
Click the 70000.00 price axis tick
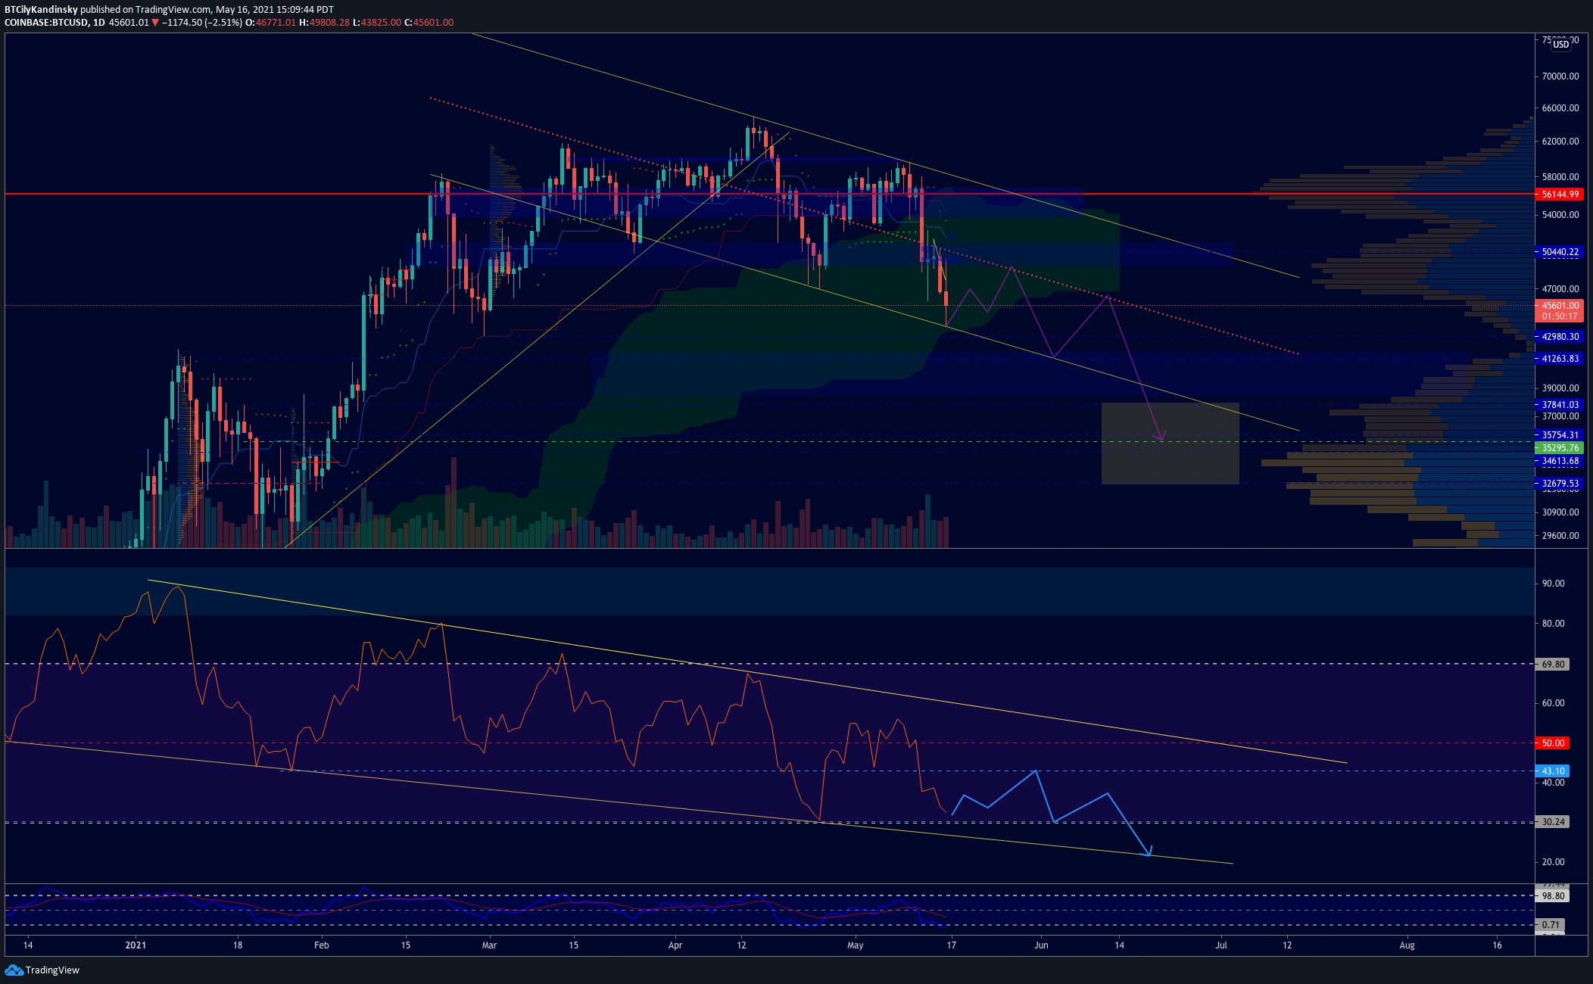[x=1560, y=76]
